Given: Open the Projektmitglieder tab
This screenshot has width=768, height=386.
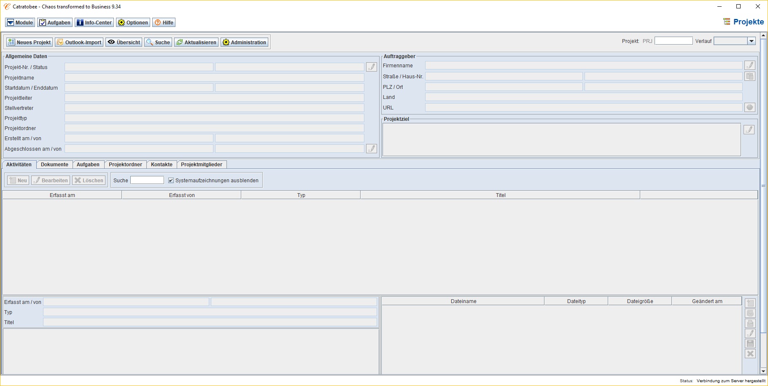Looking at the screenshot, I should click(201, 165).
